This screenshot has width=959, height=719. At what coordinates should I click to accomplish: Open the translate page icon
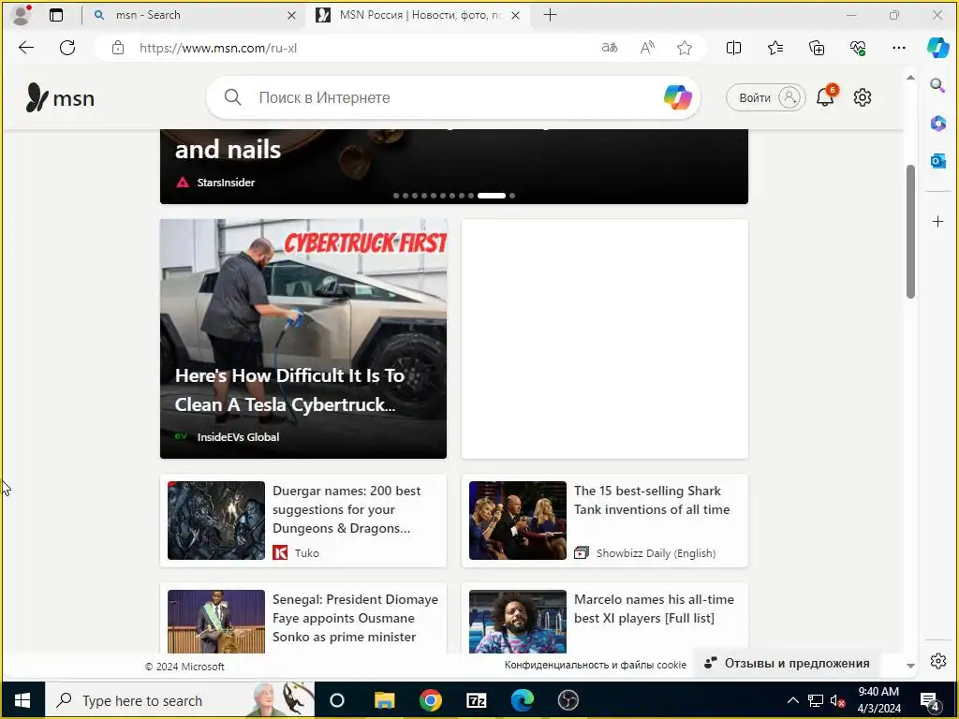[609, 48]
